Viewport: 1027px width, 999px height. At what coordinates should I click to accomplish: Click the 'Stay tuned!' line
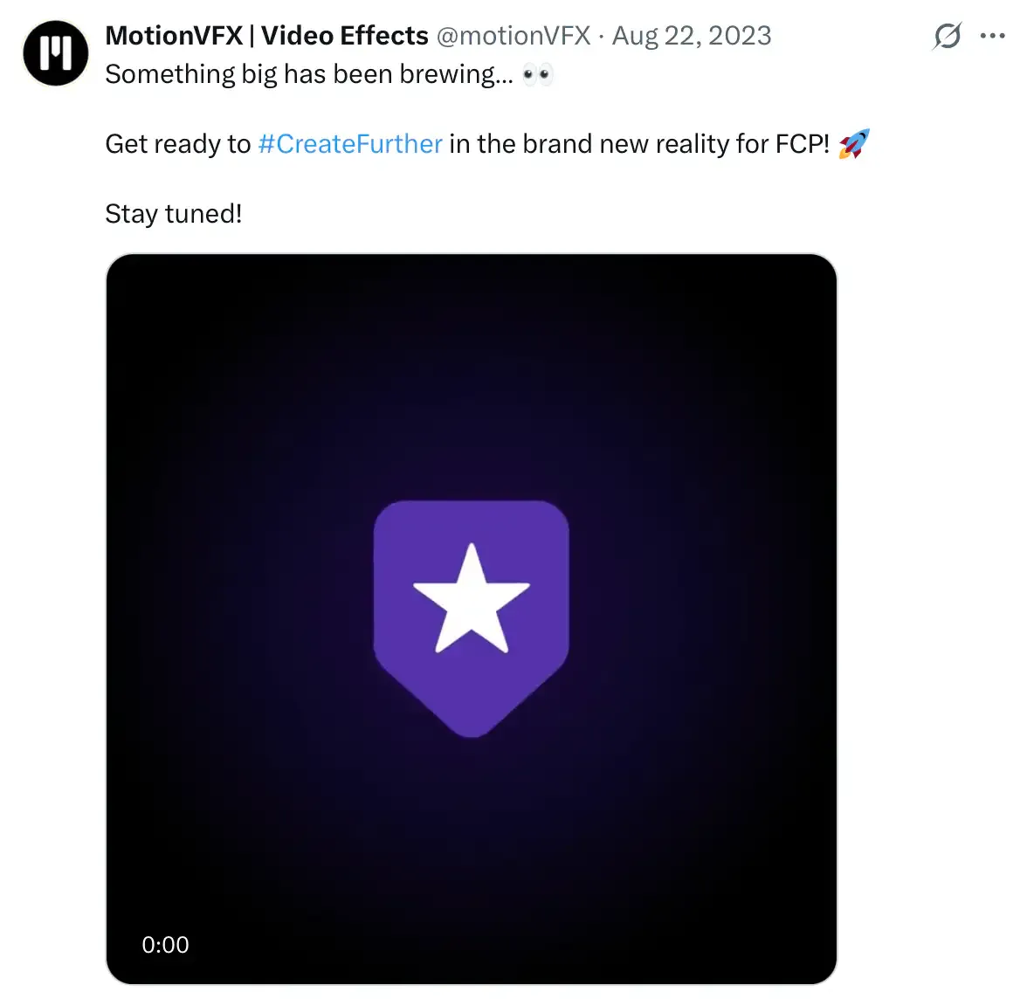pyautogui.click(x=174, y=214)
